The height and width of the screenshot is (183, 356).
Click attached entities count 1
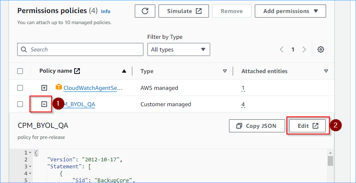[x=243, y=88]
